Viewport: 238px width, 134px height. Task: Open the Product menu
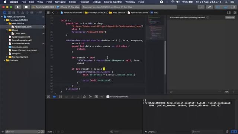point(84,2)
